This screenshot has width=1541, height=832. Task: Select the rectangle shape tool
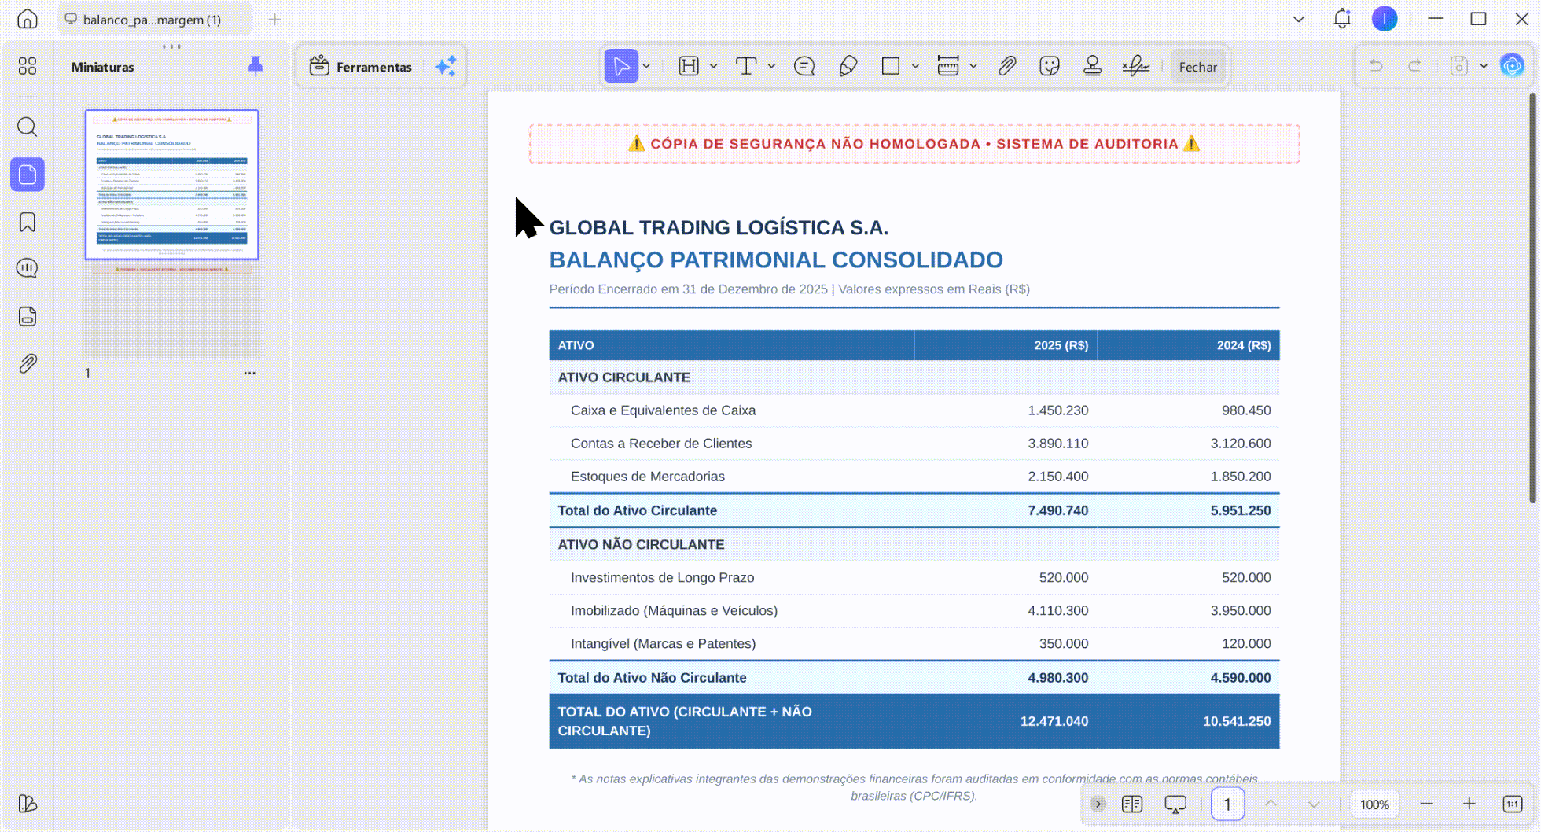pos(891,66)
